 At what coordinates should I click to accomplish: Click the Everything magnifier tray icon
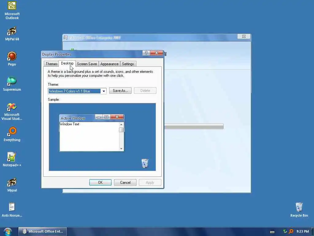(x=291, y=231)
